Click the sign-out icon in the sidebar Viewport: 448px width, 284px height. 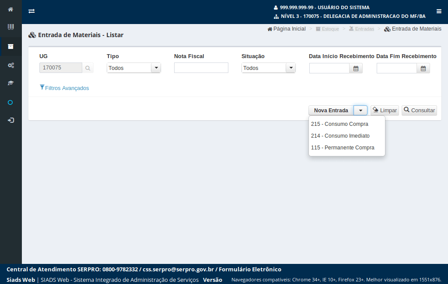pos(10,120)
